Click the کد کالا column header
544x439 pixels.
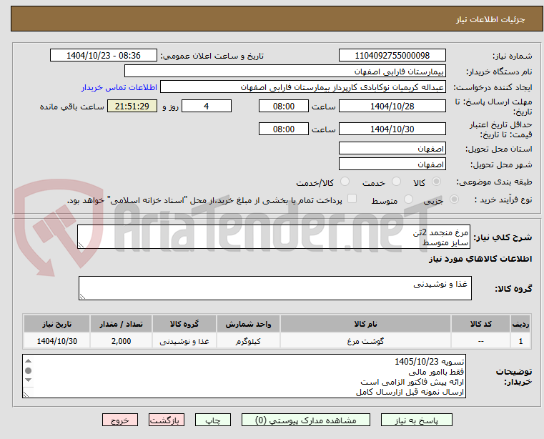pos(480,324)
